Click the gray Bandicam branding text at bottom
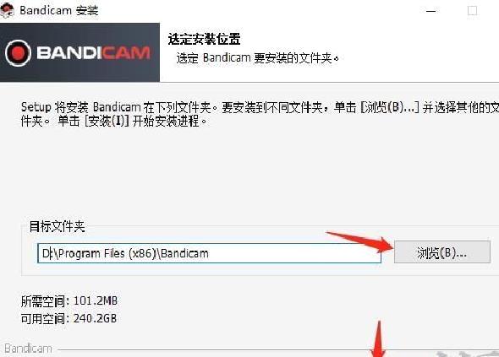Image resolution: width=499 pixels, height=357 pixels. point(28,349)
